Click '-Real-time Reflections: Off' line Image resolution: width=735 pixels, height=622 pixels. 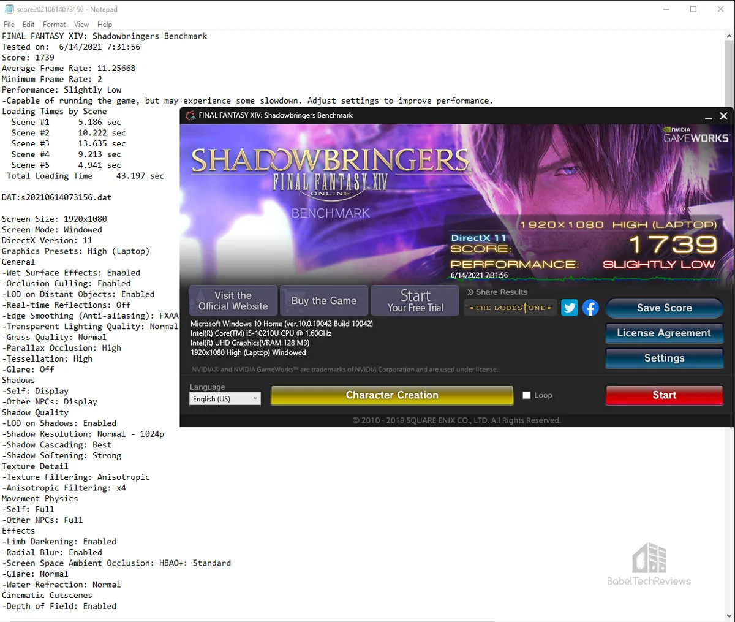click(x=66, y=305)
